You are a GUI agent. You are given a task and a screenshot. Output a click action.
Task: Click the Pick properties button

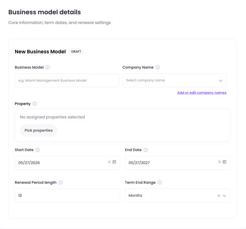tap(39, 130)
